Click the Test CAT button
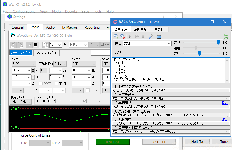The height and width of the screenshot is (150, 232). pyautogui.click(x=112, y=142)
